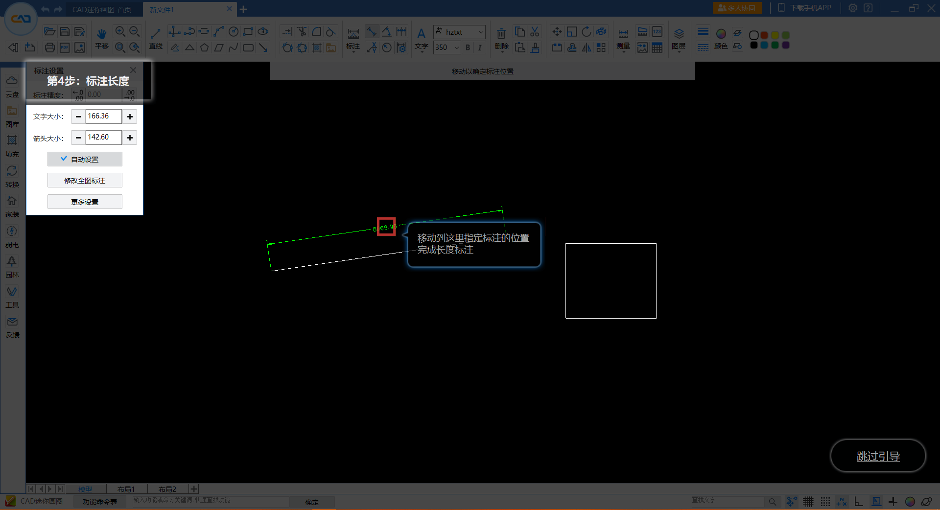The image size is (940, 510).
Task: Open the 布局1 layout tab
Action: [x=126, y=489]
